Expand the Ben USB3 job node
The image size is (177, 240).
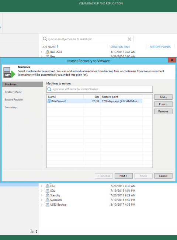coord(42,52)
